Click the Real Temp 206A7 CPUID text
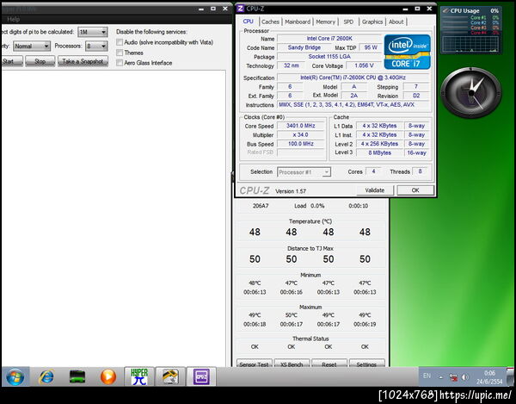 (261, 206)
